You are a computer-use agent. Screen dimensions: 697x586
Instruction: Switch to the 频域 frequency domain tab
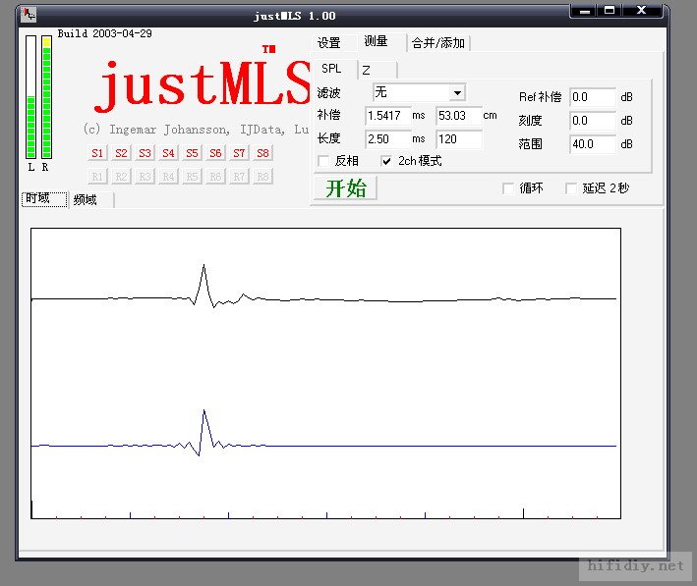[86, 199]
